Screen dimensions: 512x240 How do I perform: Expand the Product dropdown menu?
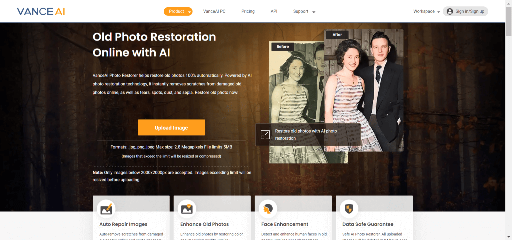pos(178,11)
